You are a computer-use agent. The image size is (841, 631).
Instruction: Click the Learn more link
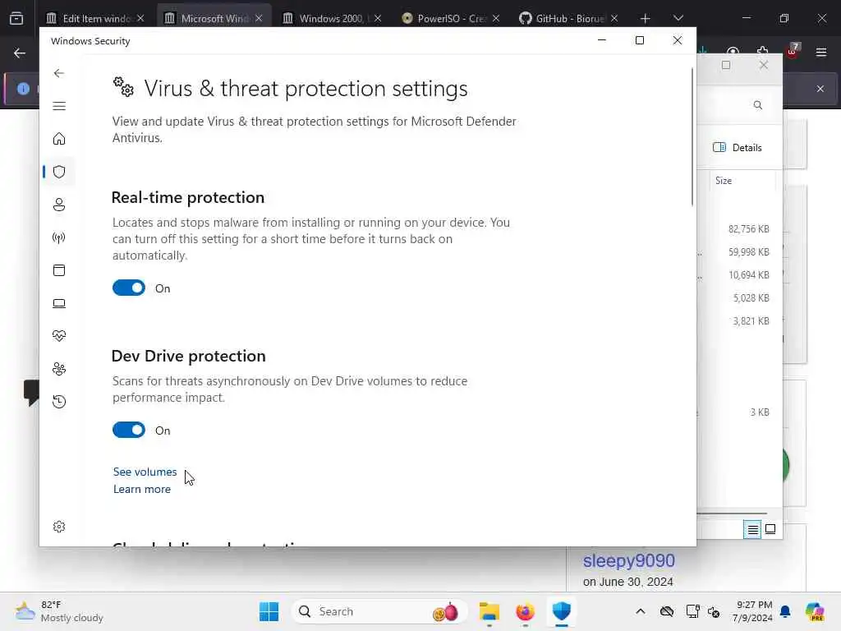point(141,489)
